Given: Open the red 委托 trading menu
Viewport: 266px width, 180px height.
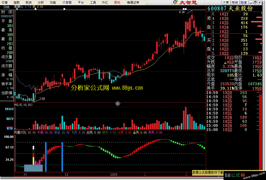Looking at the screenshot, I should point(117,2).
